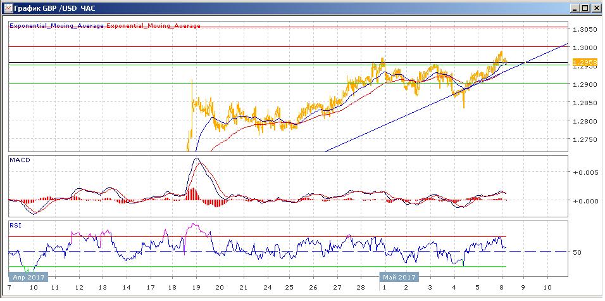Select the blue Exponential_Moving_Average legend label
This screenshot has width=605, height=301.
click(57, 26)
